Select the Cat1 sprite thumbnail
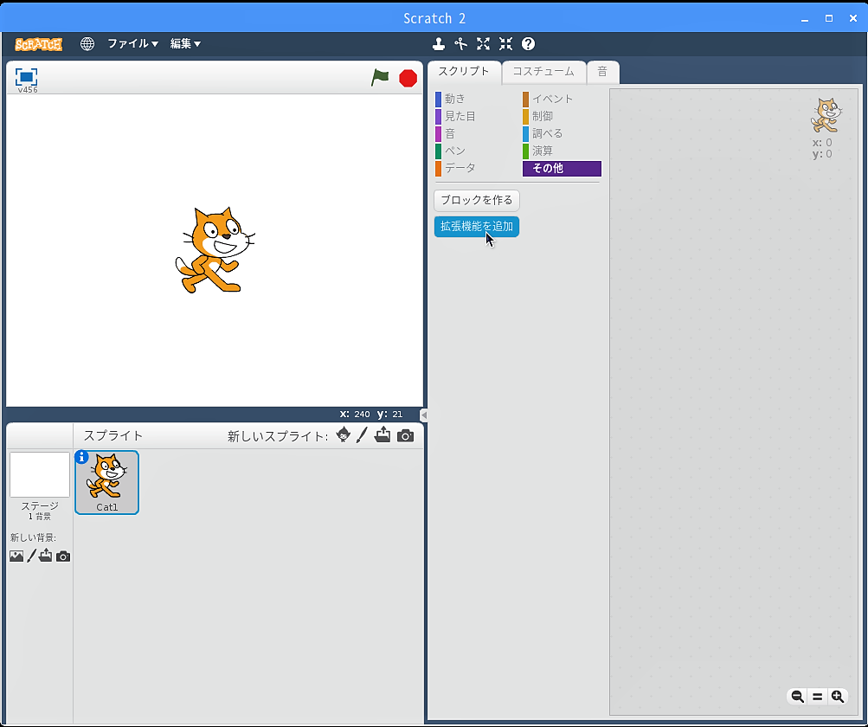 [x=106, y=482]
